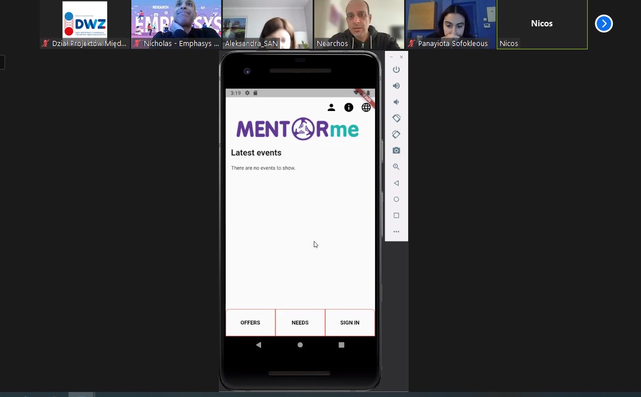Tap the SIGN IN button
The image size is (641, 397).
tap(350, 322)
